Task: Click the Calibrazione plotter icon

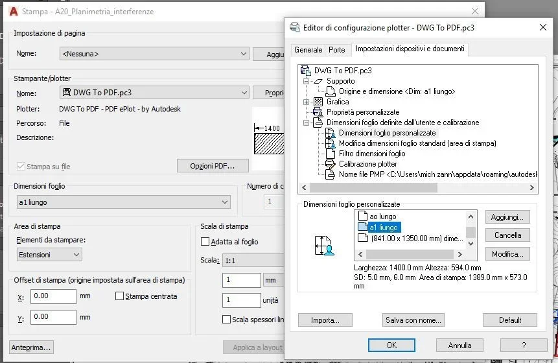Action: pos(331,164)
